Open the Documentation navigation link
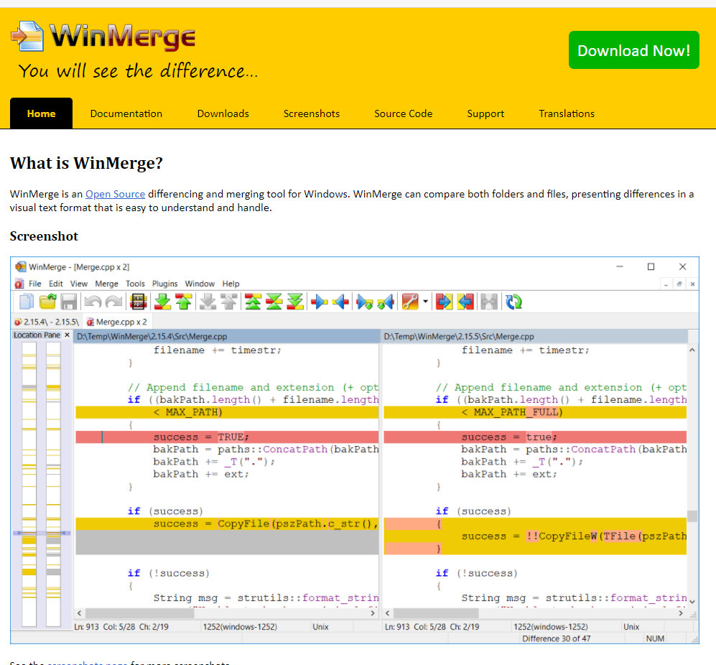Viewport: 716px width, 665px height. [x=126, y=113]
